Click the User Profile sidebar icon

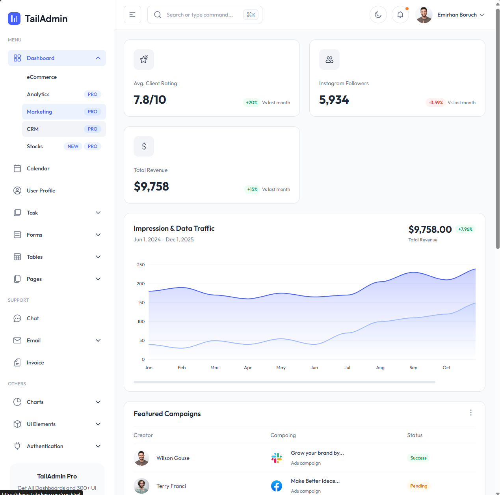point(17,191)
